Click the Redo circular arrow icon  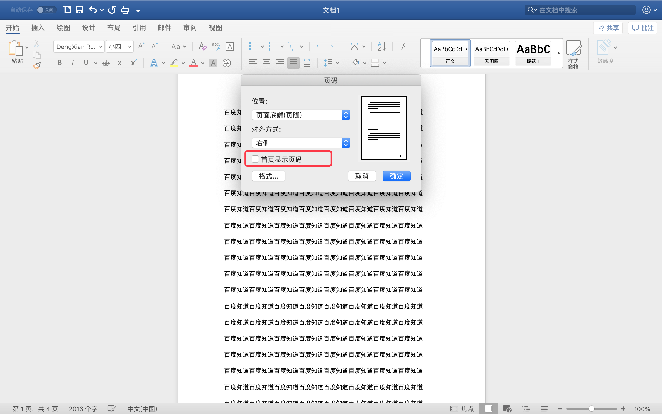click(x=112, y=10)
